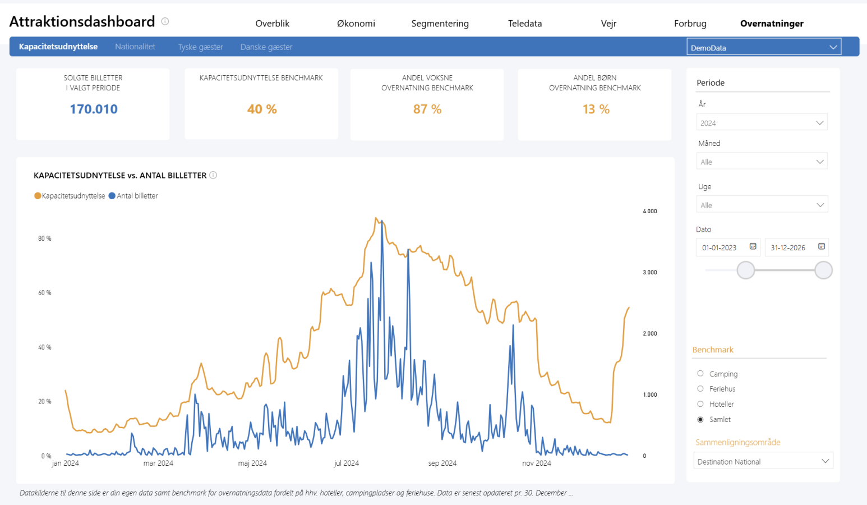Click the Benchmark section heading

[x=713, y=350]
